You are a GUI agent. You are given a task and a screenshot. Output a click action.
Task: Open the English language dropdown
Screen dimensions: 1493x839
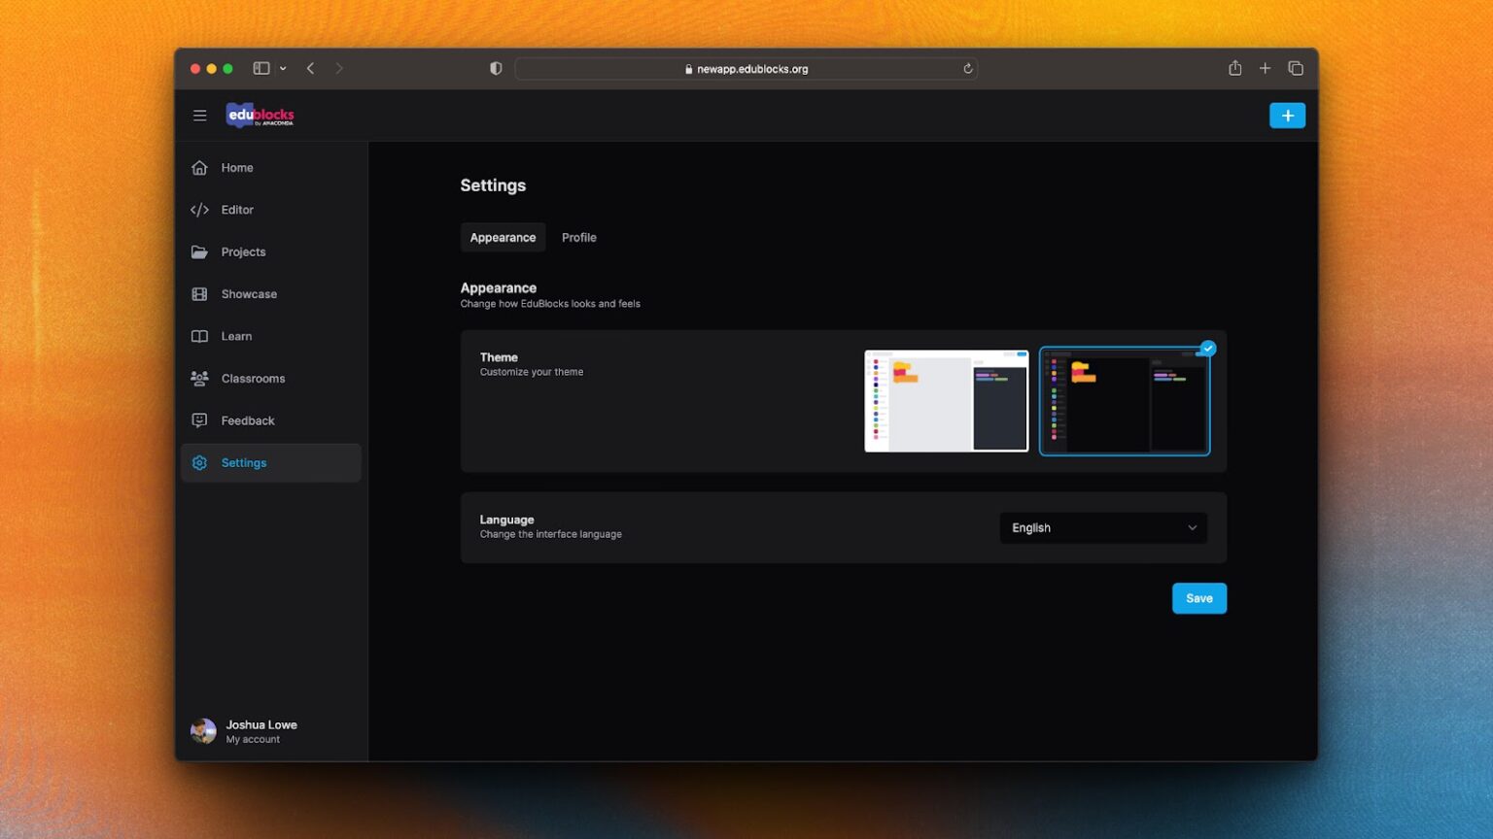tap(1102, 527)
